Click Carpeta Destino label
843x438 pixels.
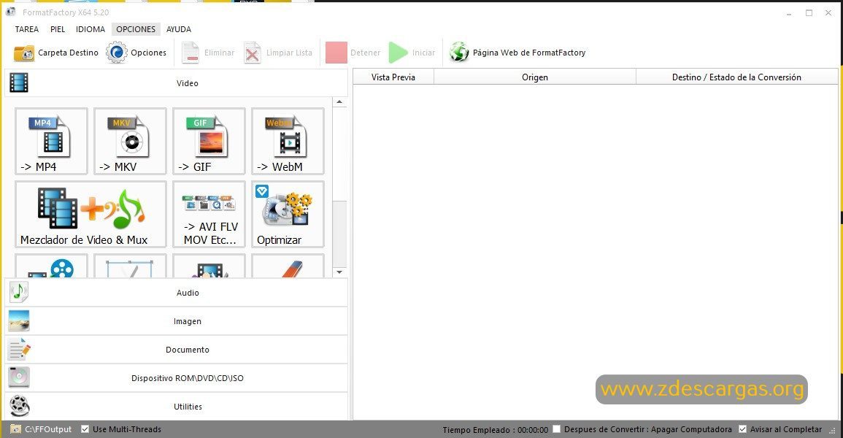(69, 53)
